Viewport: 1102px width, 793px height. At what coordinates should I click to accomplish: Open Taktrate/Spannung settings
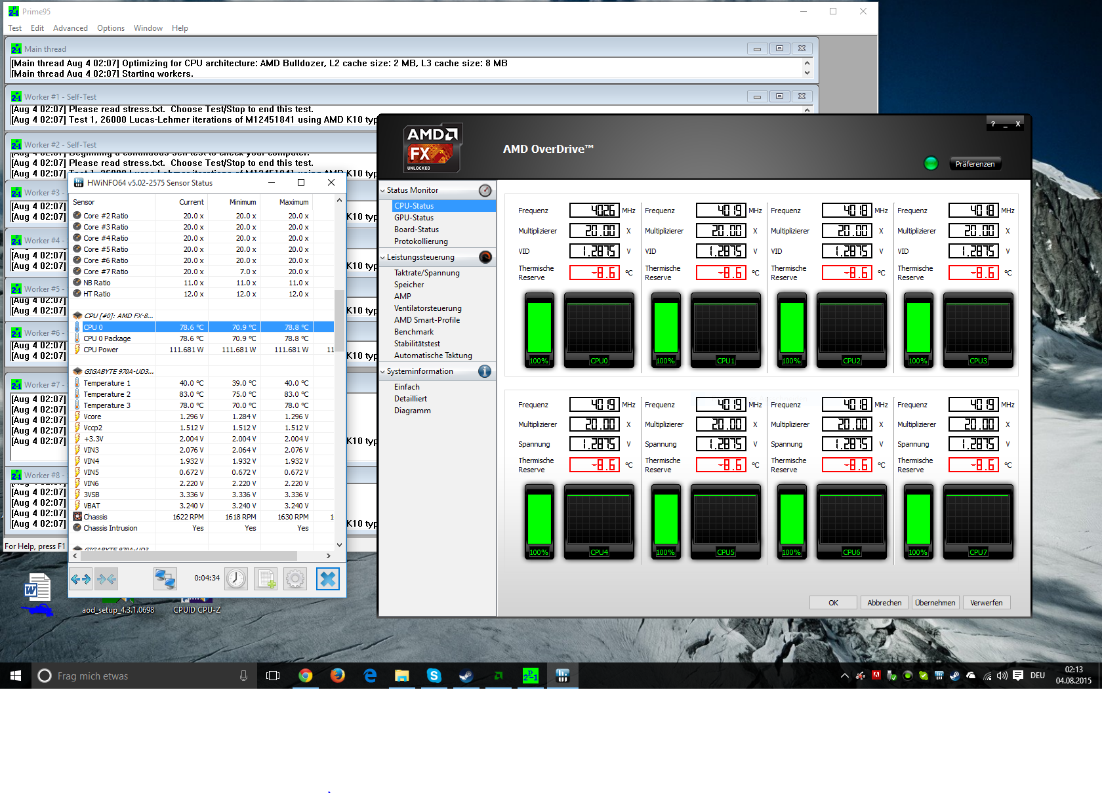point(427,273)
